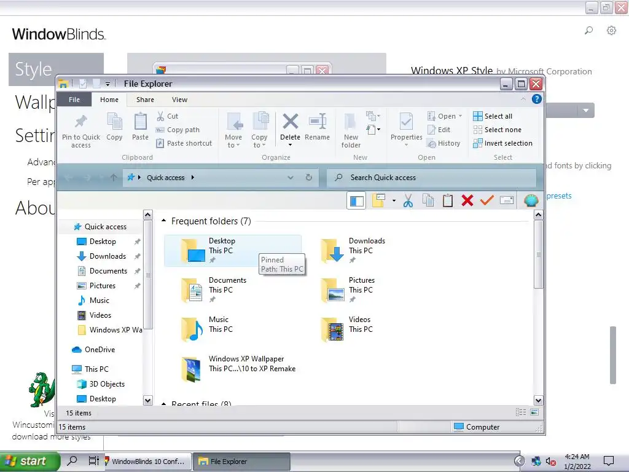This screenshot has width=629, height=472.
Task: Click Select all
Action: 493,116
